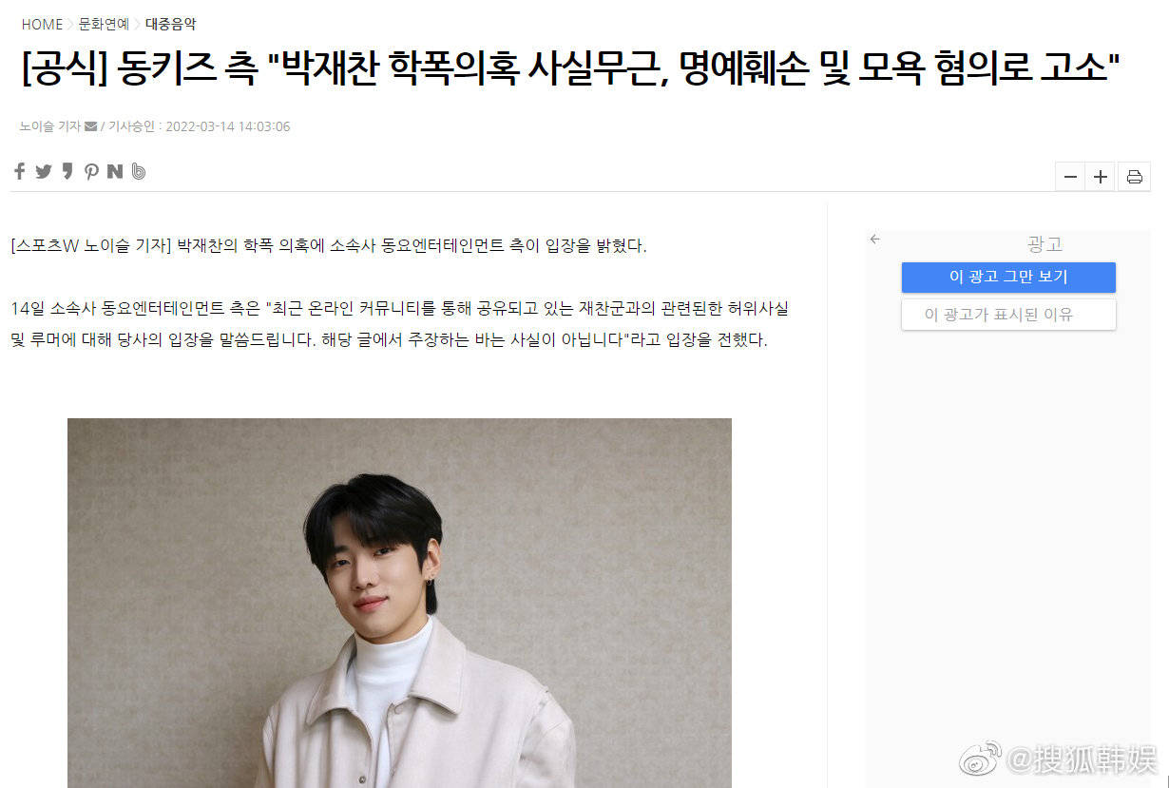Open the article photo of 박재찬
1169x788 pixels.
point(399,603)
